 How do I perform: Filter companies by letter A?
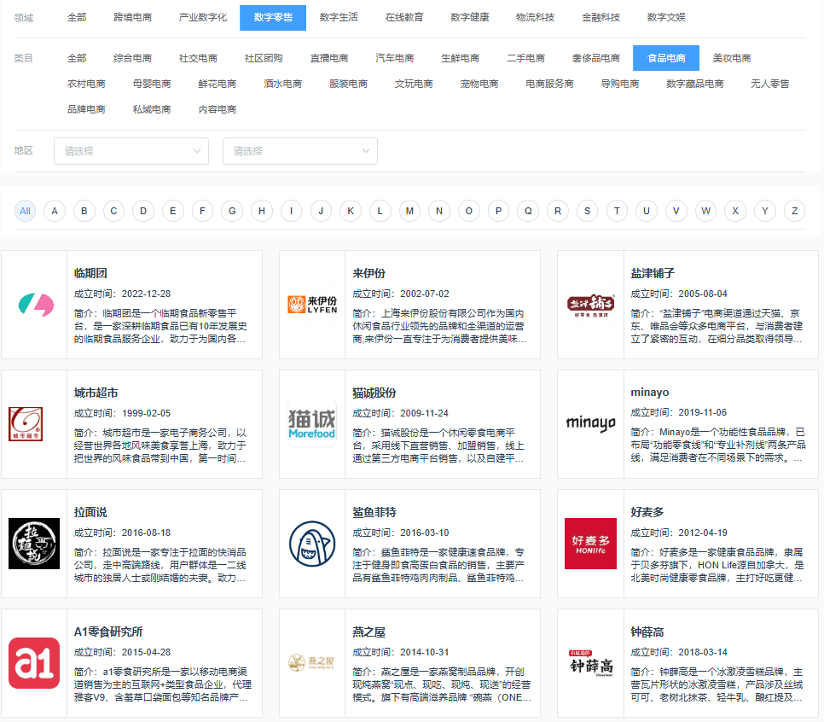click(x=55, y=211)
